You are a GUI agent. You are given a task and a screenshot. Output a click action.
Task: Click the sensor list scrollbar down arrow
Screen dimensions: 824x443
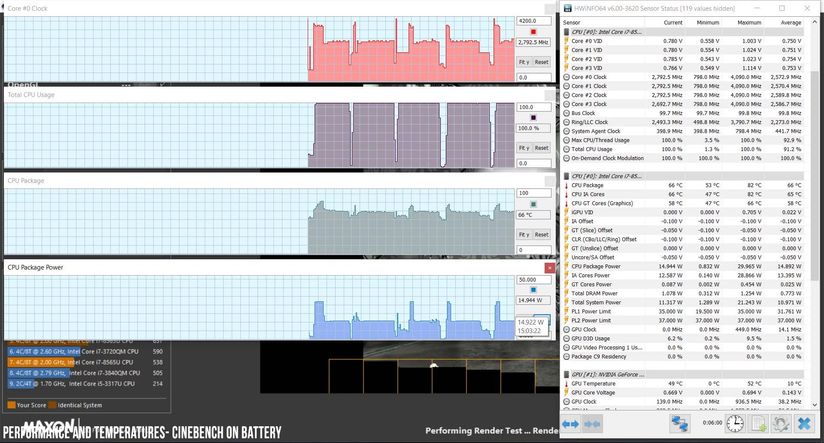pyautogui.click(x=815, y=404)
